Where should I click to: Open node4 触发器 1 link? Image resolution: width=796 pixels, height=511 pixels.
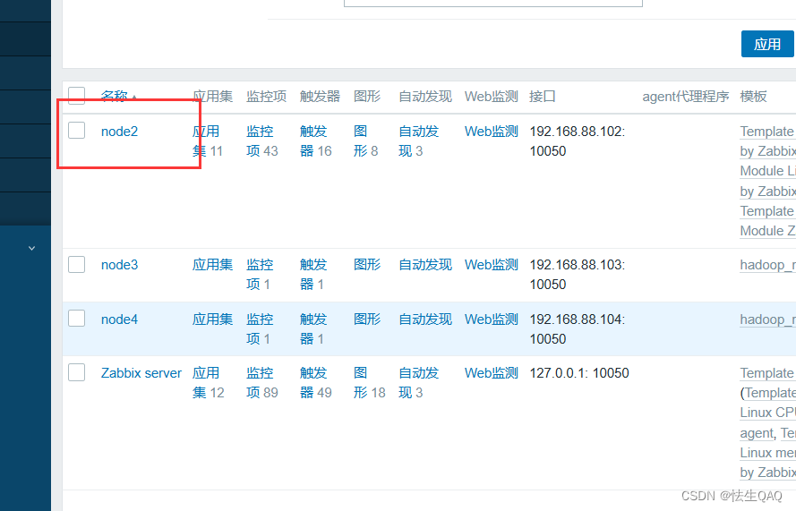pyautogui.click(x=313, y=328)
